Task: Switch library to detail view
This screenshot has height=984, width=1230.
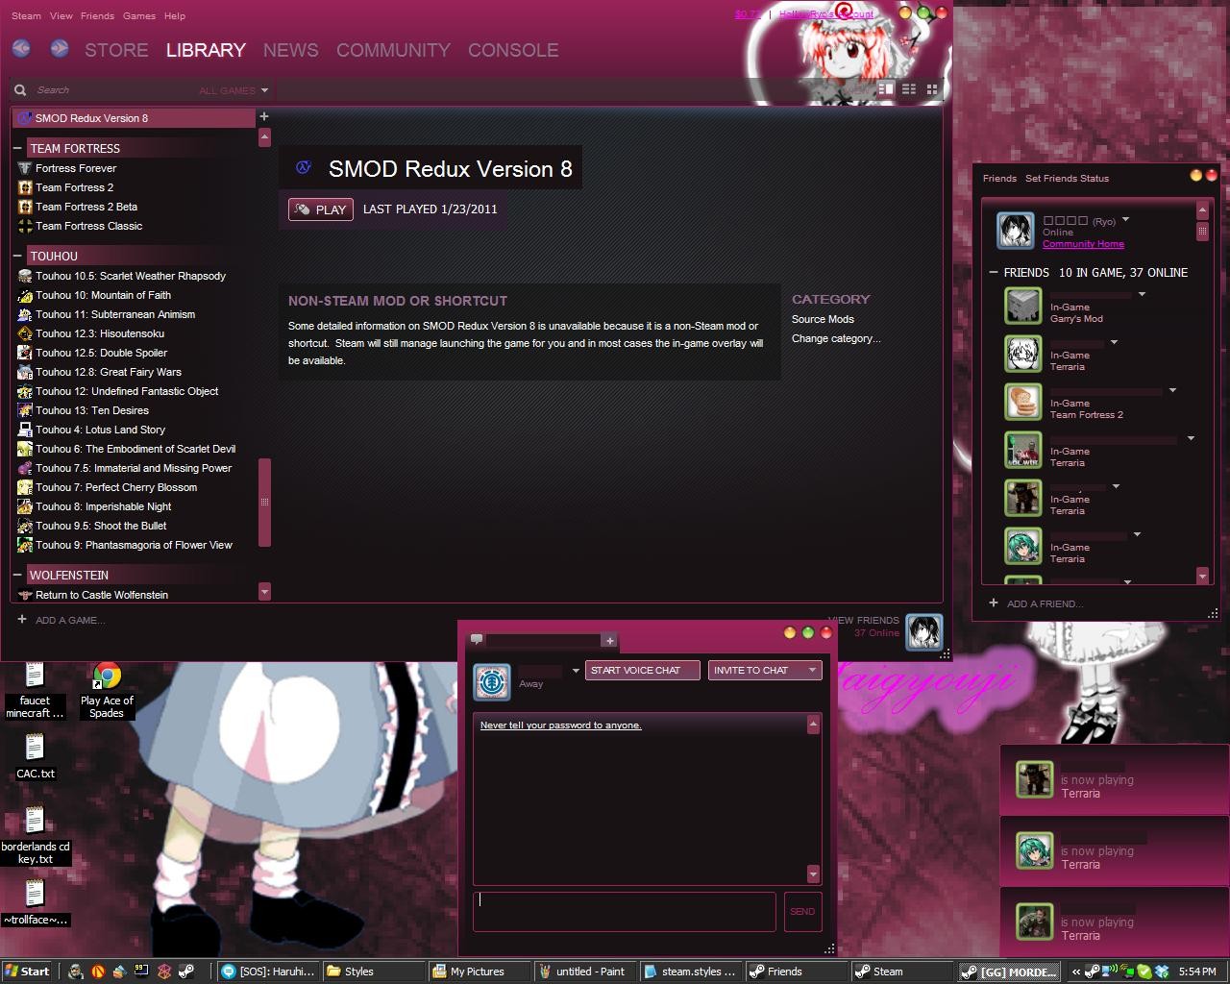Action: pos(886,89)
